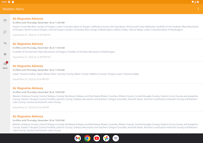Screen dimensions: 203x143
Task: Select the 'Issued Nov 27, 2023 at 3:24 AM PST' line
Action: [x=31, y=79]
